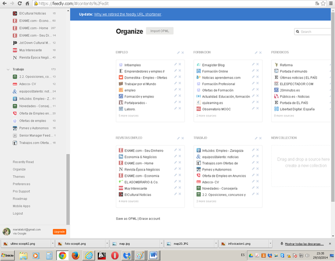Remove the Trabajar por el Mundo source
Screen dimensions: 335x261
coord(180,83)
